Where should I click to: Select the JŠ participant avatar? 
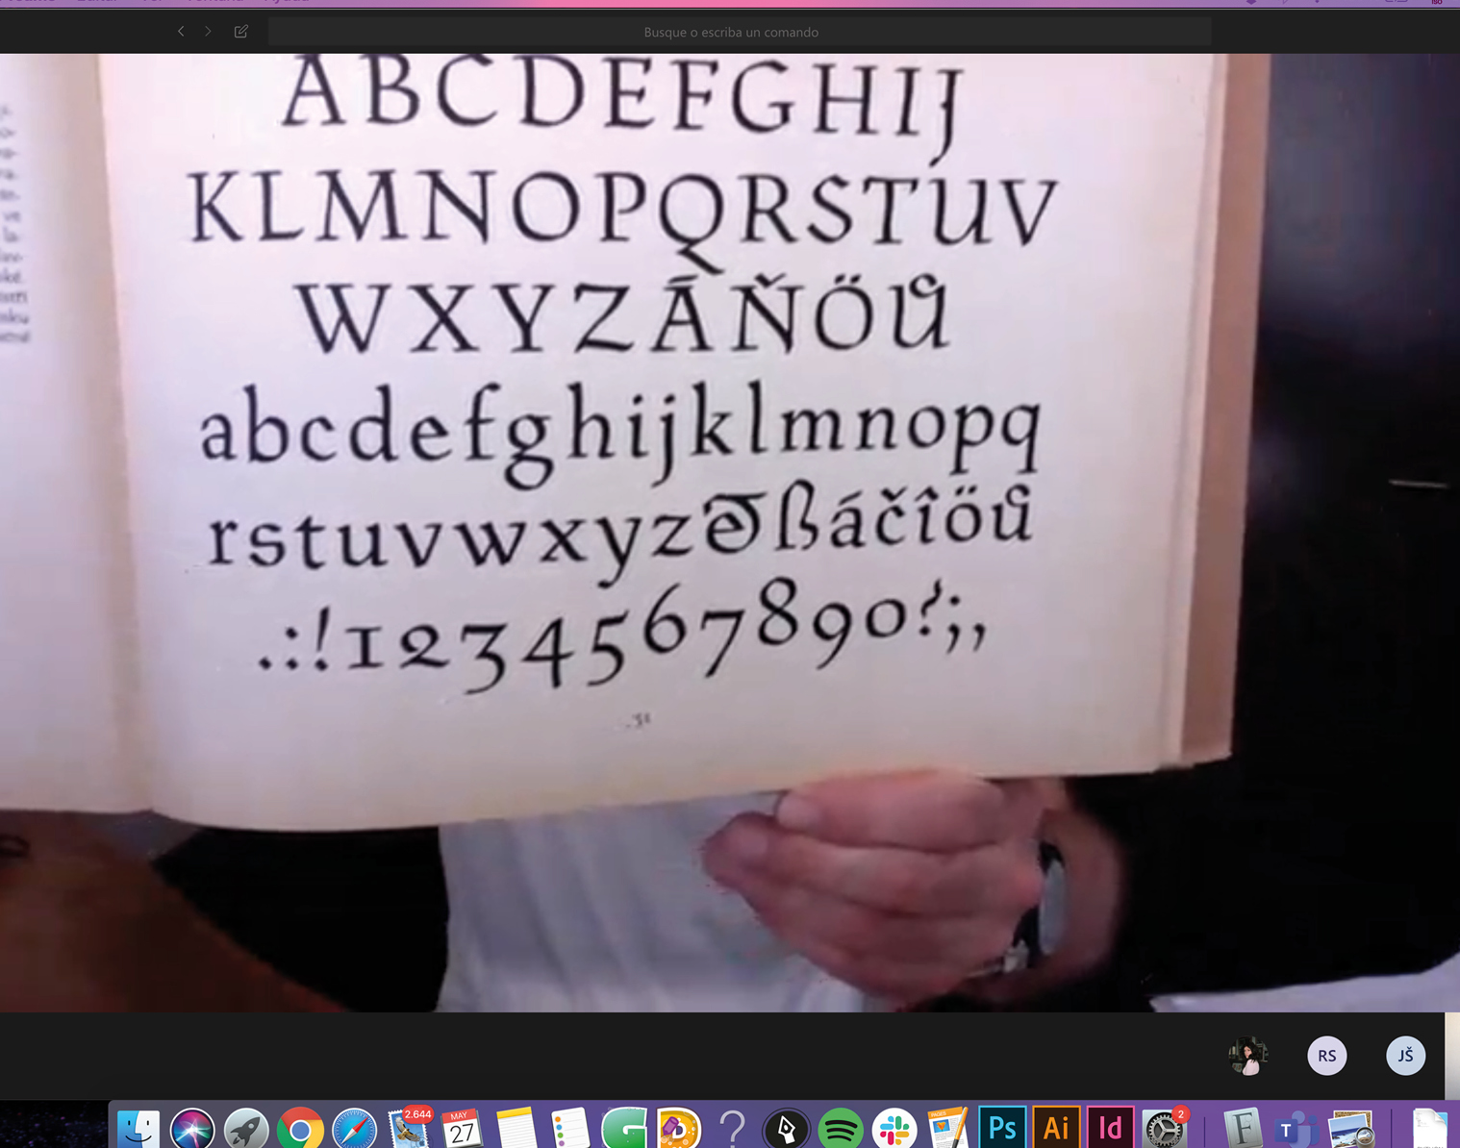tap(1405, 1056)
